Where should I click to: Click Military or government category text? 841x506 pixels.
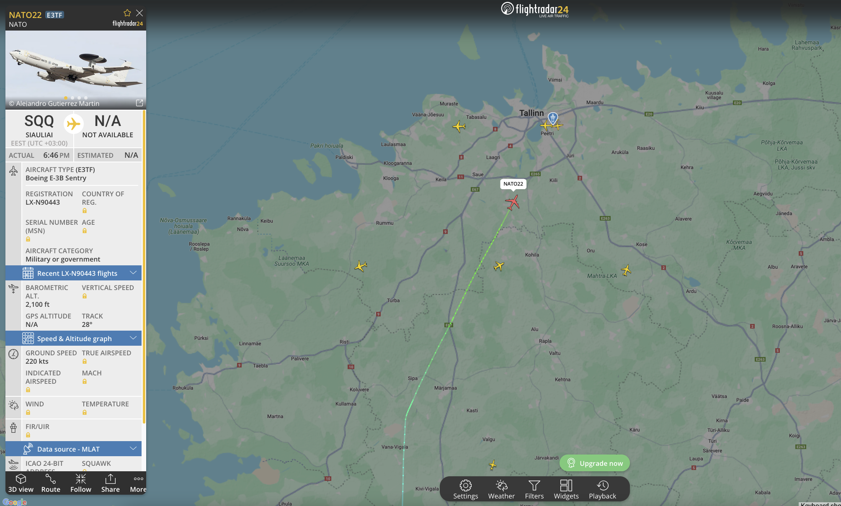click(x=63, y=259)
